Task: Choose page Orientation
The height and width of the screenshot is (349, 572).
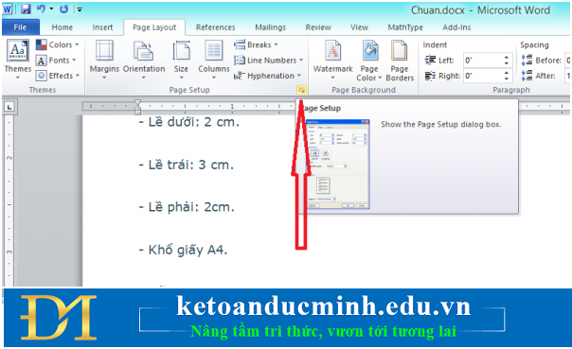Action: (x=144, y=60)
